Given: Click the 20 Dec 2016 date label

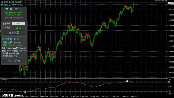Looking at the screenshot, I should tap(95, 96).
